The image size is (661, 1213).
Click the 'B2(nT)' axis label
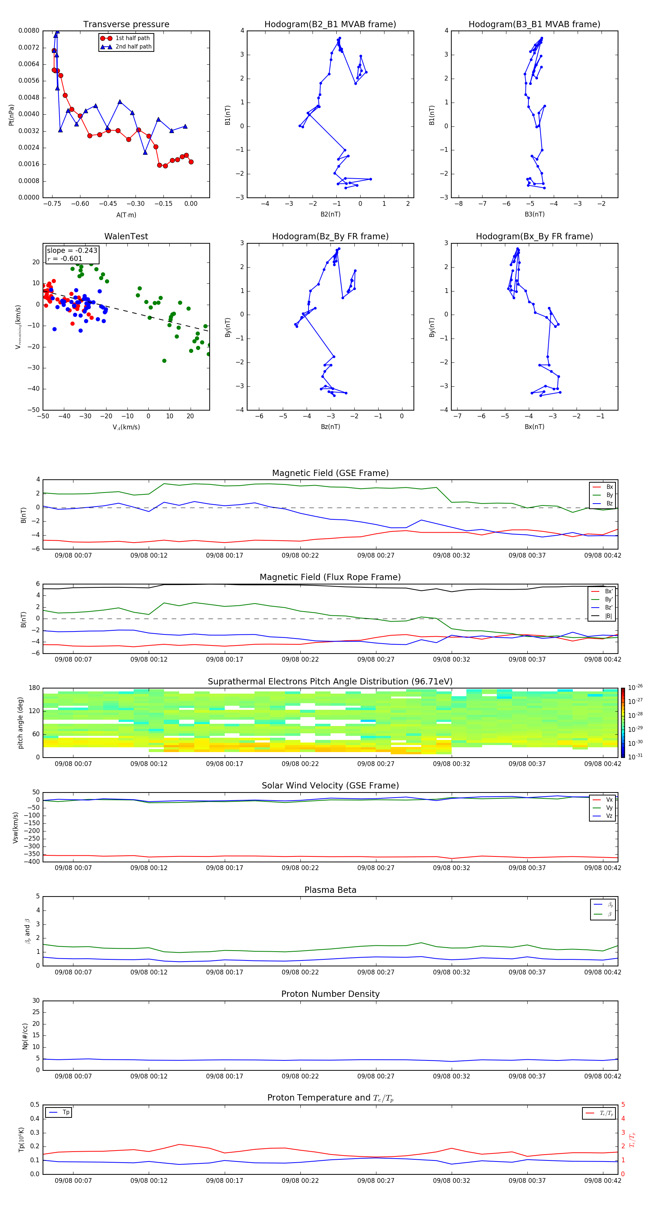click(x=330, y=214)
